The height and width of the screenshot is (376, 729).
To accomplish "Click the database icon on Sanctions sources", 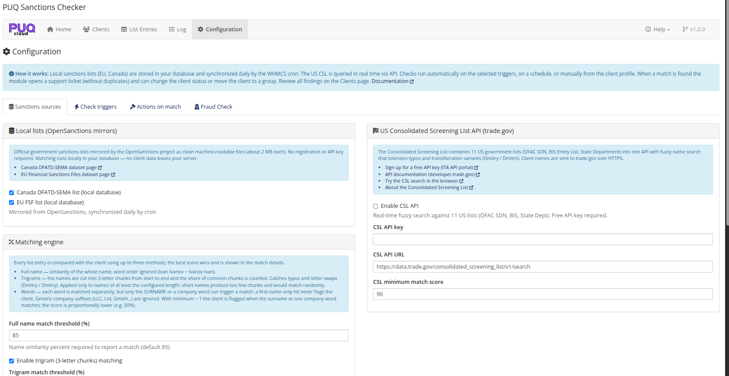I will tap(11, 106).
